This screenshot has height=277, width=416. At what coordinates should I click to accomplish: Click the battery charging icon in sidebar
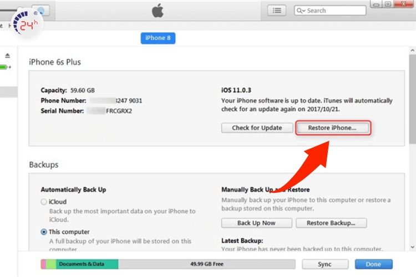[x=6, y=67]
